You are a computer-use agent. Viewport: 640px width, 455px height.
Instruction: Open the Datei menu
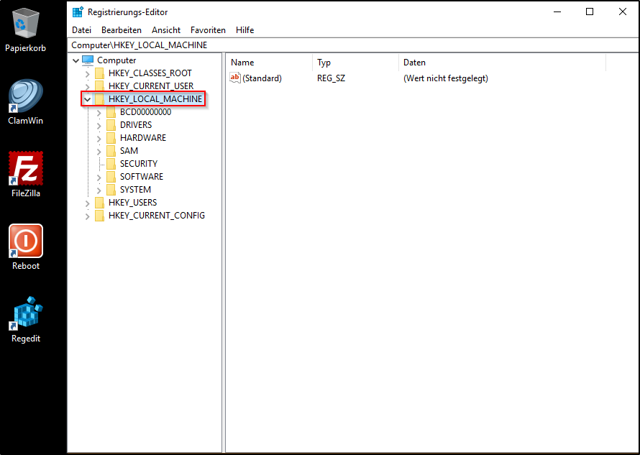[82, 30]
